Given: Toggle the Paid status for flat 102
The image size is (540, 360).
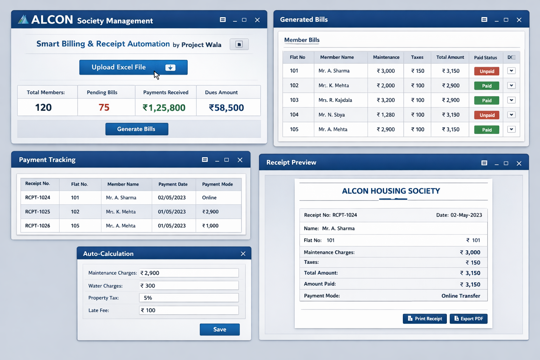Looking at the screenshot, I should pos(487,86).
